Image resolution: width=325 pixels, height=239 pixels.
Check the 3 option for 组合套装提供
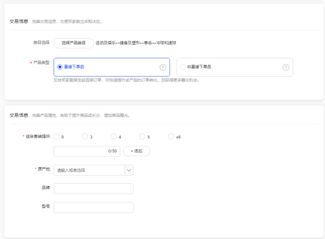[x=85, y=136]
